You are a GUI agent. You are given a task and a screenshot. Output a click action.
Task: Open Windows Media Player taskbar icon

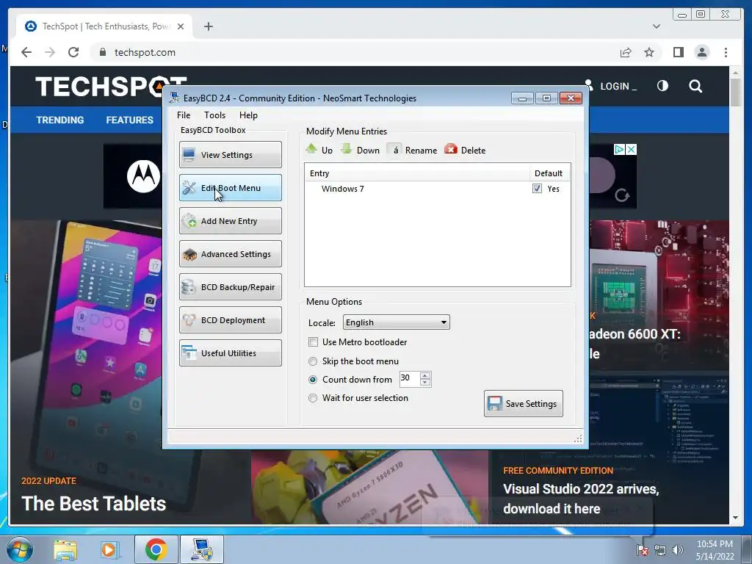pos(109,549)
